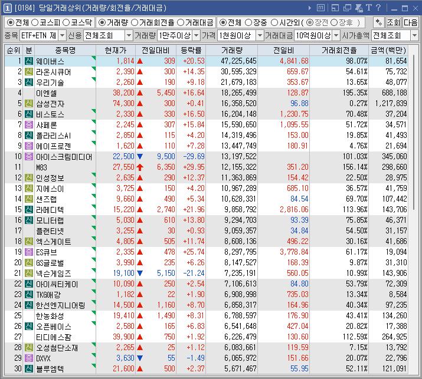Click the T font settings icon
Screen dimensions: 422x379
(x=369, y=8)
